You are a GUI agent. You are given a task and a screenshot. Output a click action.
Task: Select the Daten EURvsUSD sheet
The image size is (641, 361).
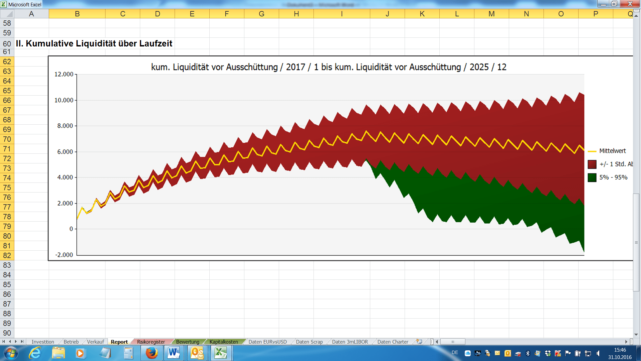(x=267, y=342)
